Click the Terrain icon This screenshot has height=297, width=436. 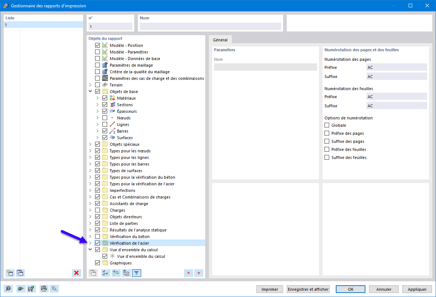coord(105,85)
